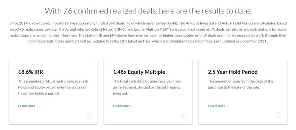This screenshot has height=130, width=296.
Task: Click the arrow beside IRR's Learn More
Action: tap(37, 107)
